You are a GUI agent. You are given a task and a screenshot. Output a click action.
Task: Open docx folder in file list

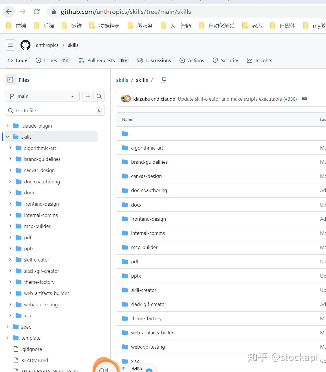point(136,205)
